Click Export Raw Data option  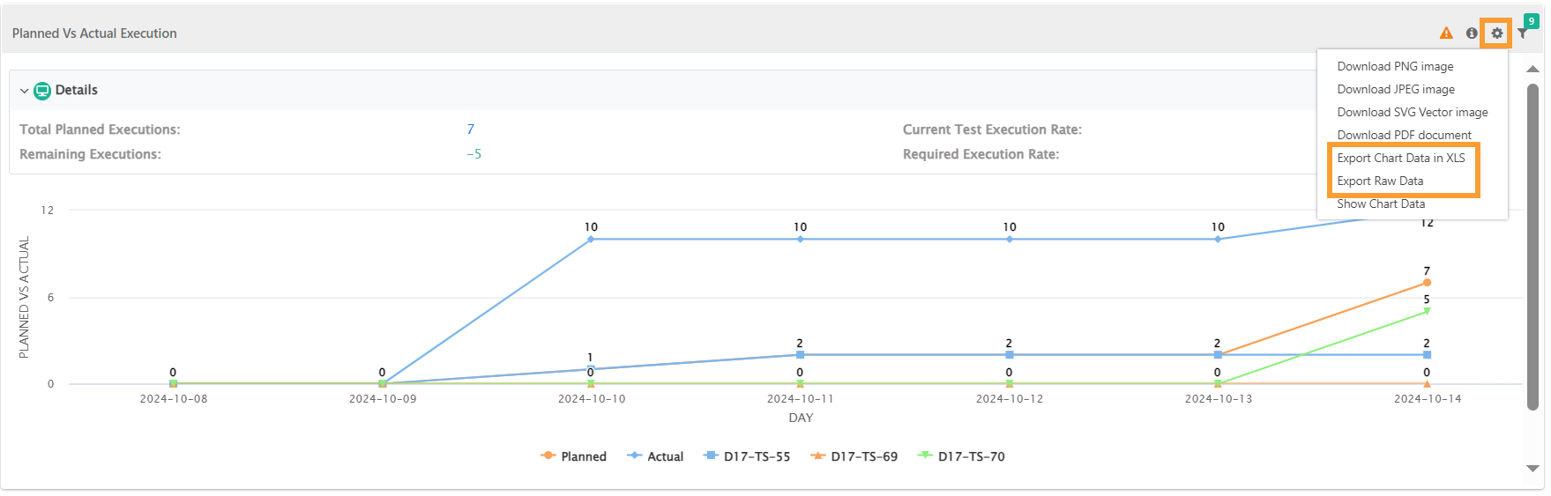click(1380, 181)
